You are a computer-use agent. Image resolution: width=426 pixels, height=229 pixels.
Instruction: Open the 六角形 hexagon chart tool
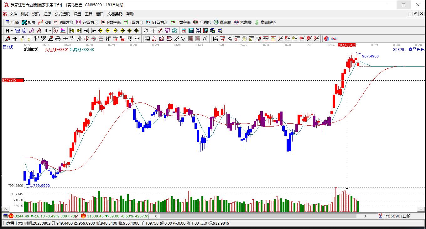pyautogui.click(x=243, y=22)
